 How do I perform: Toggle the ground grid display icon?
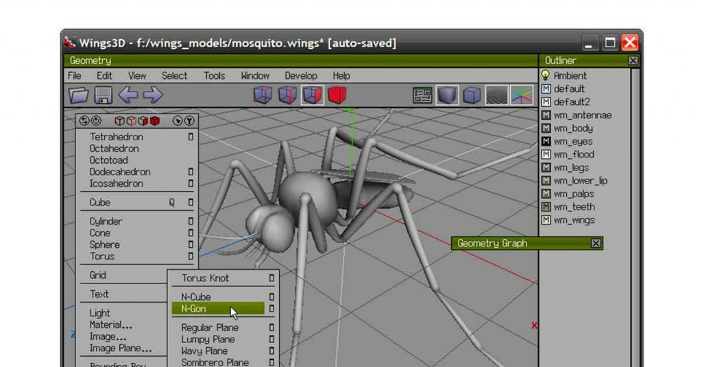pos(497,95)
